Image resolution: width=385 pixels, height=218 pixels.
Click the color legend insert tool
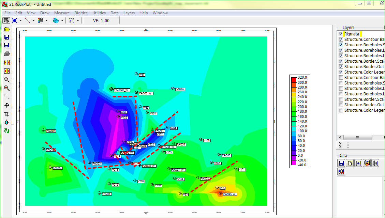(x=40, y=20)
